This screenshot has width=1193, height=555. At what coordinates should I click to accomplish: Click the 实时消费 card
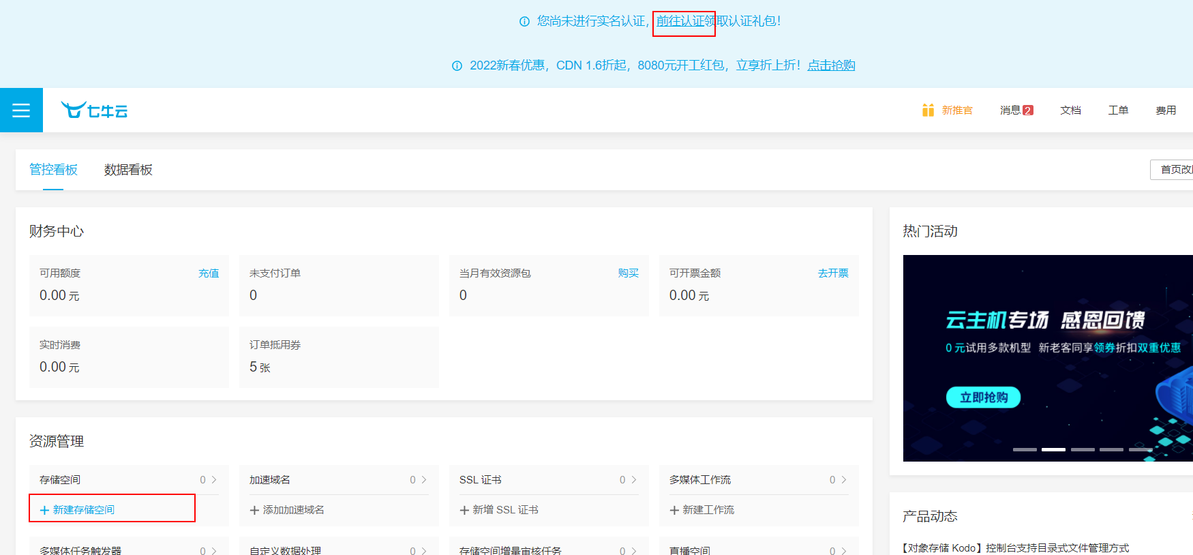coord(129,357)
